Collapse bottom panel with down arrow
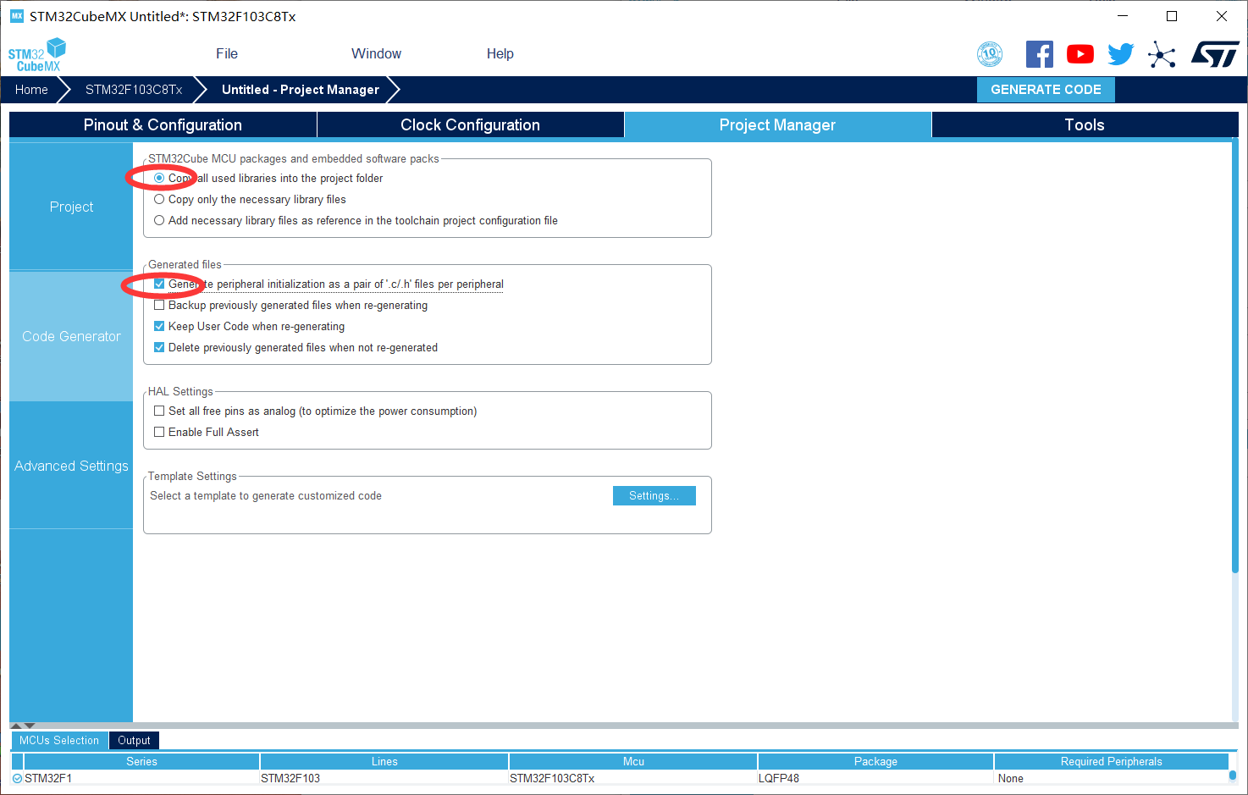Screen dimensions: 1248x795 tap(30, 726)
